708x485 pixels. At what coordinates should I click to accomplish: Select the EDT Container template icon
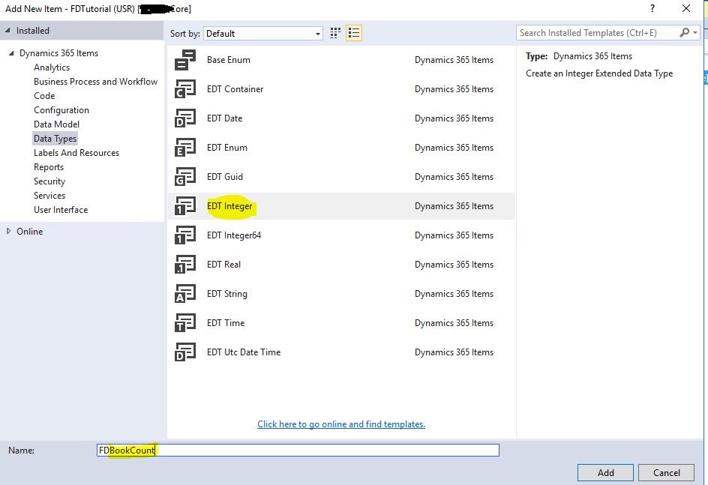(185, 89)
